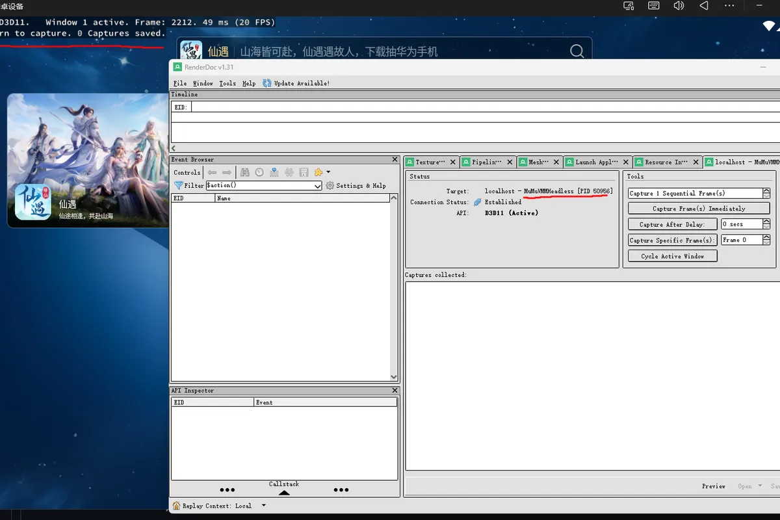780x520 pixels.
Task: Click the emulator volume speaker icon
Action: pyautogui.click(x=679, y=6)
